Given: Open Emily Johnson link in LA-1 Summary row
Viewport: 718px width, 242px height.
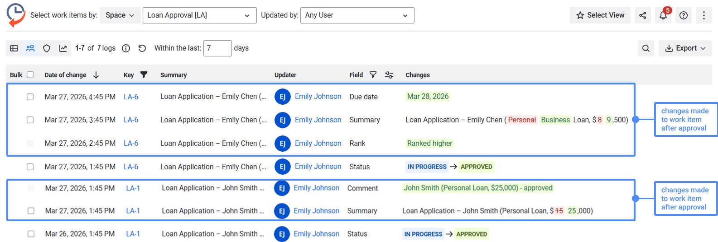Looking at the screenshot, I should (x=316, y=211).
